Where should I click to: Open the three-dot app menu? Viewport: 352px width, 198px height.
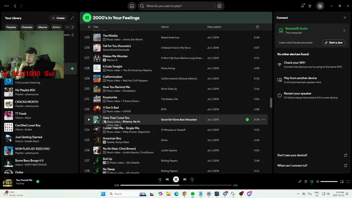click(x=6, y=6)
